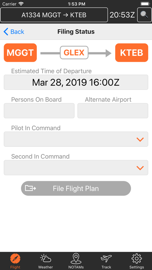Click the folder-arrow icon on File Flight Plan
This screenshot has height=270, width=152.
pyautogui.click(x=31, y=188)
